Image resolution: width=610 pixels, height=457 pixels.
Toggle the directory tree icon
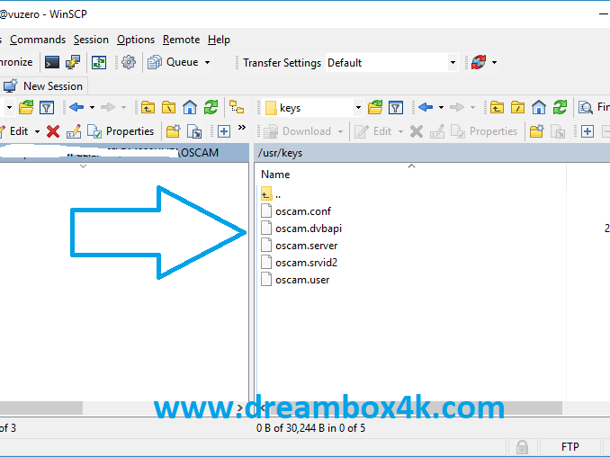coord(236,107)
